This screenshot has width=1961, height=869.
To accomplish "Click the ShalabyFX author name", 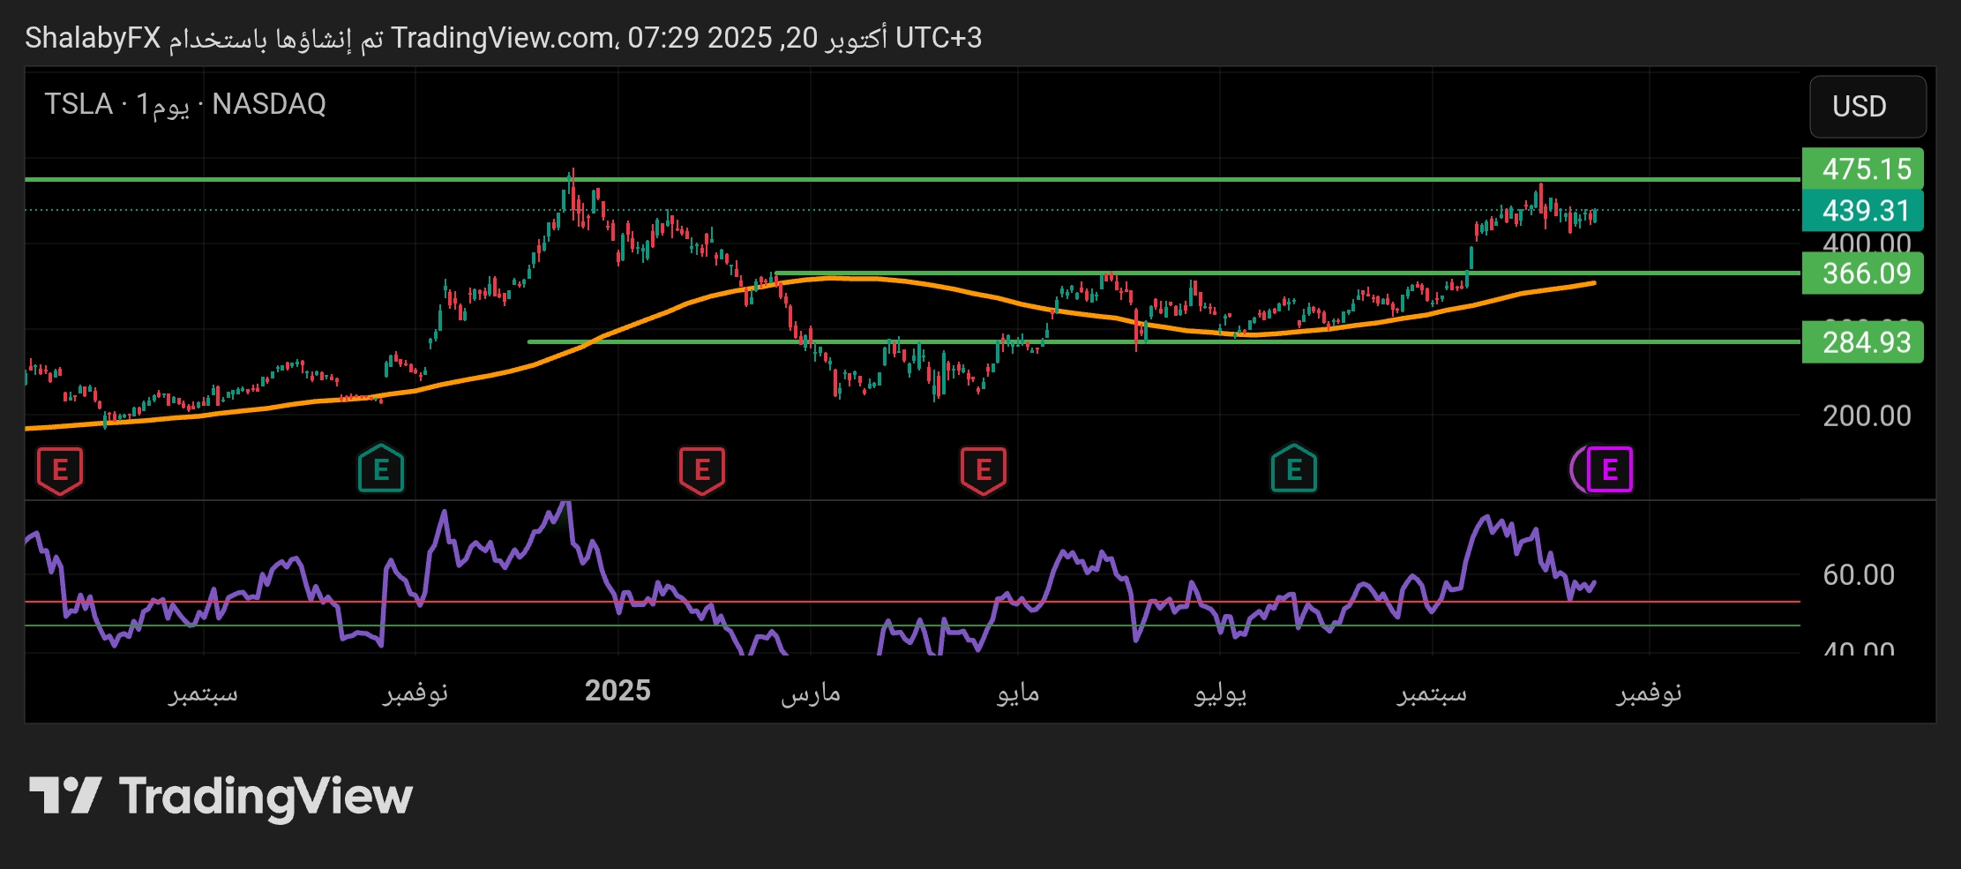I will [93, 38].
